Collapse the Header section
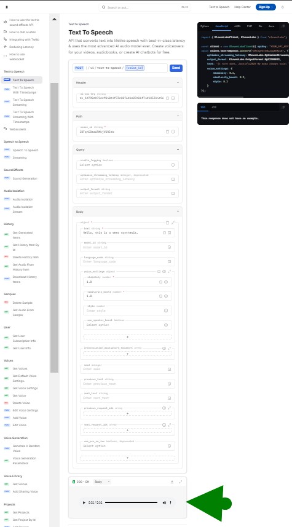Screen dimensions: 292x527 tap(178, 82)
